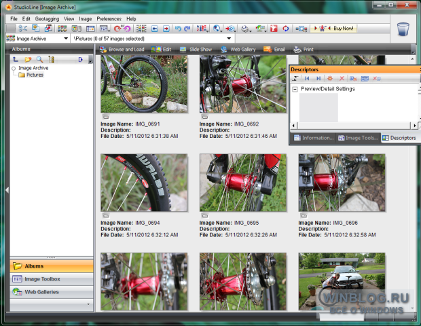Open the Help menu

click(x=131, y=19)
